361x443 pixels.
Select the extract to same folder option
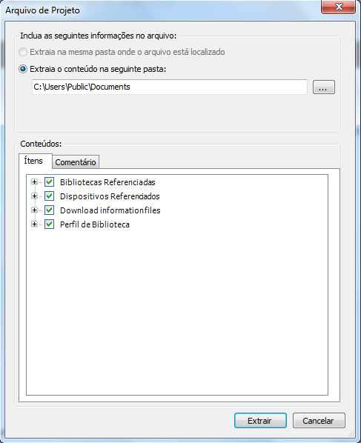pyautogui.click(x=23, y=52)
